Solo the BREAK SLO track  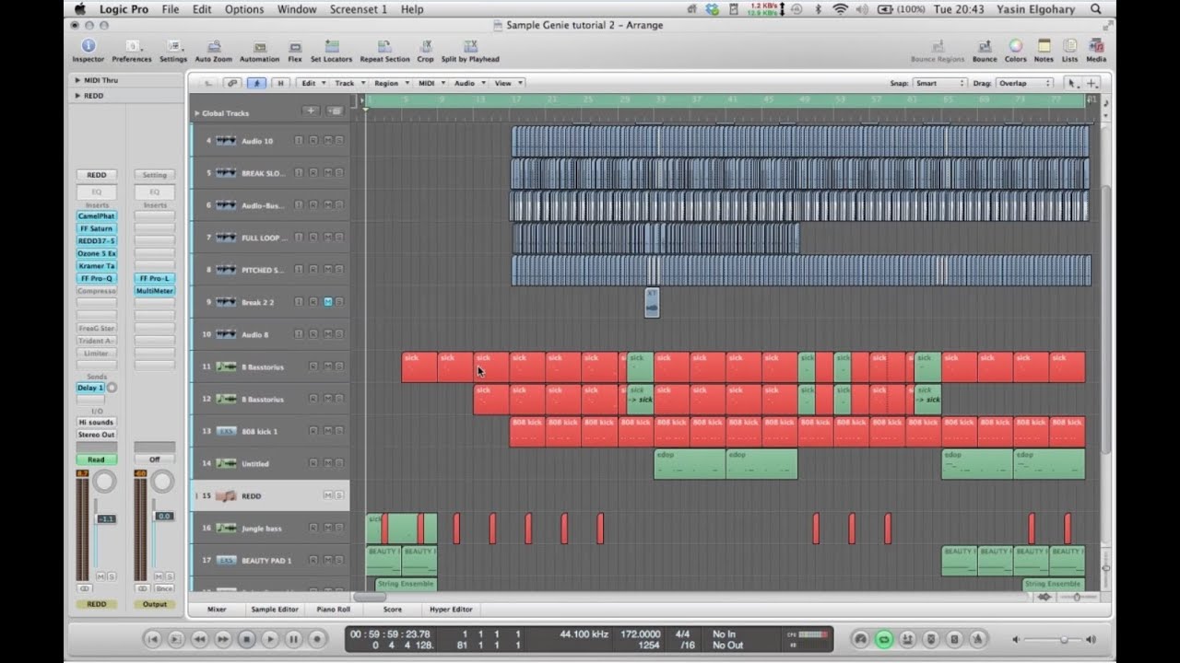pos(339,173)
